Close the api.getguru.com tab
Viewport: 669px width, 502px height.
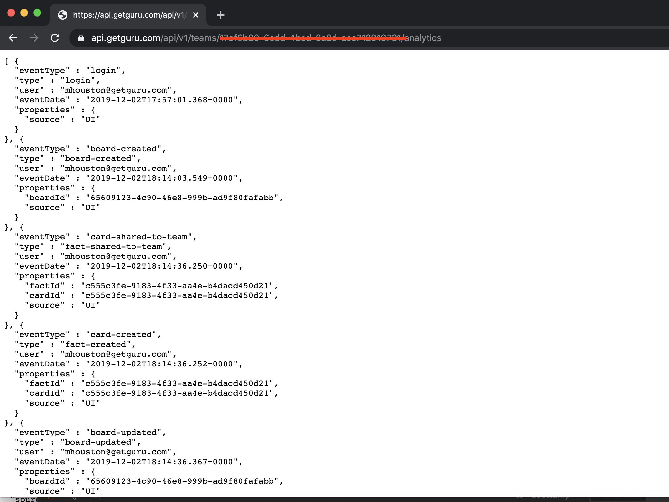click(196, 15)
